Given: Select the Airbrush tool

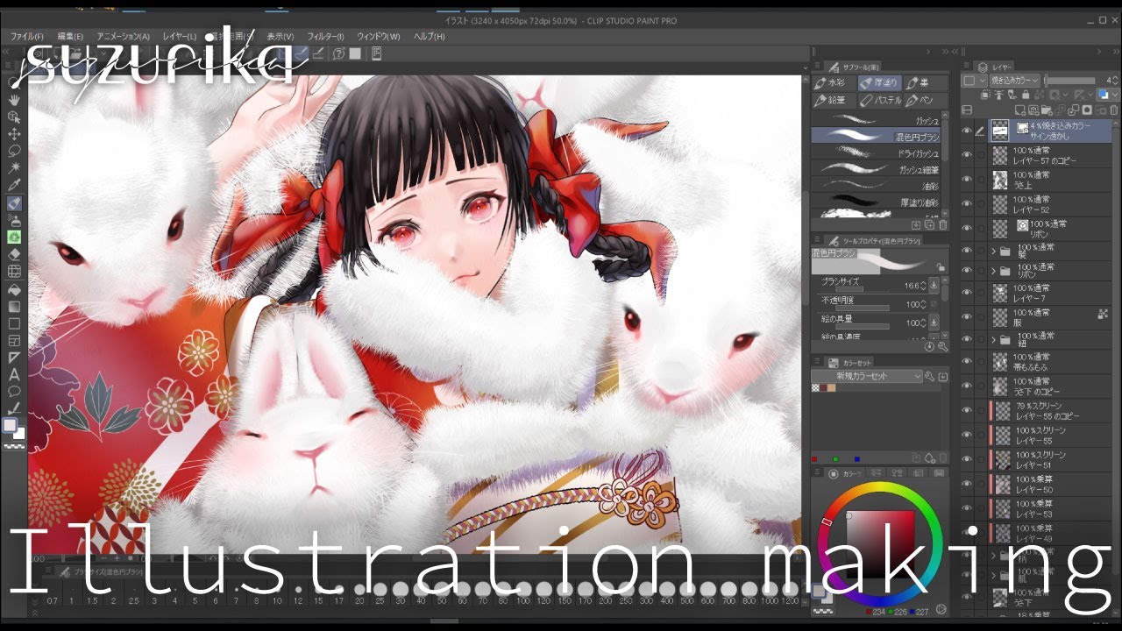Looking at the screenshot, I should (14, 220).
